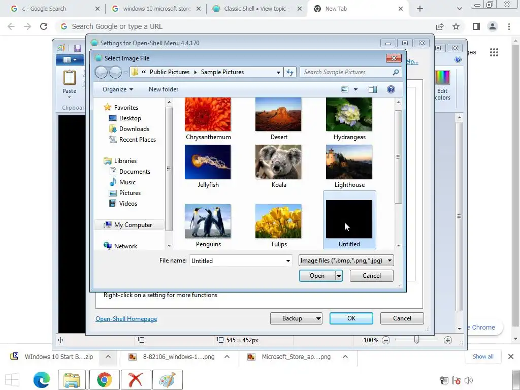Image resolution: width=520 pixels, height=390 pixels.
Task: Expand the File name history dropdown
Action: tap(288, 261)
